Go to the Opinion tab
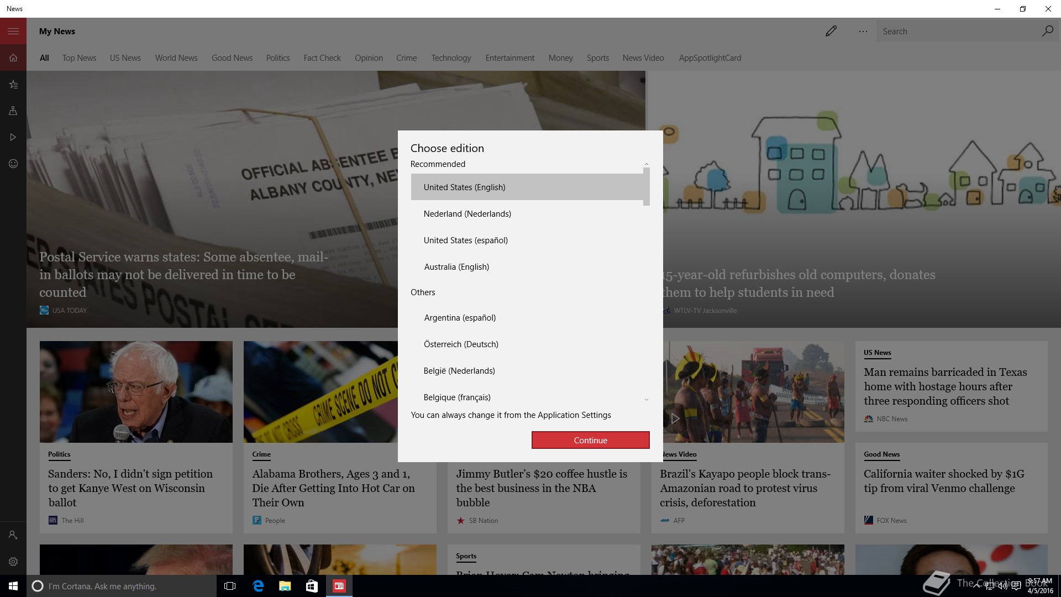This screenshot has height=597, width=1061. click(369, 58)
